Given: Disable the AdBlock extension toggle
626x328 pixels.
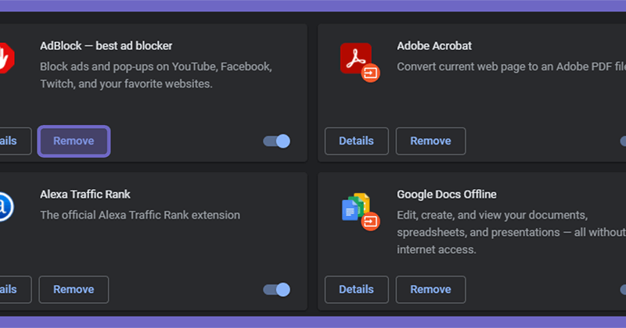Looking at the screenshot, I should coord(277,141).
